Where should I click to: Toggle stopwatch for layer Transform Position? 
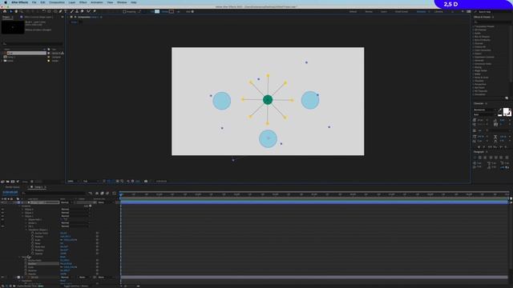[x=26, y=264]
